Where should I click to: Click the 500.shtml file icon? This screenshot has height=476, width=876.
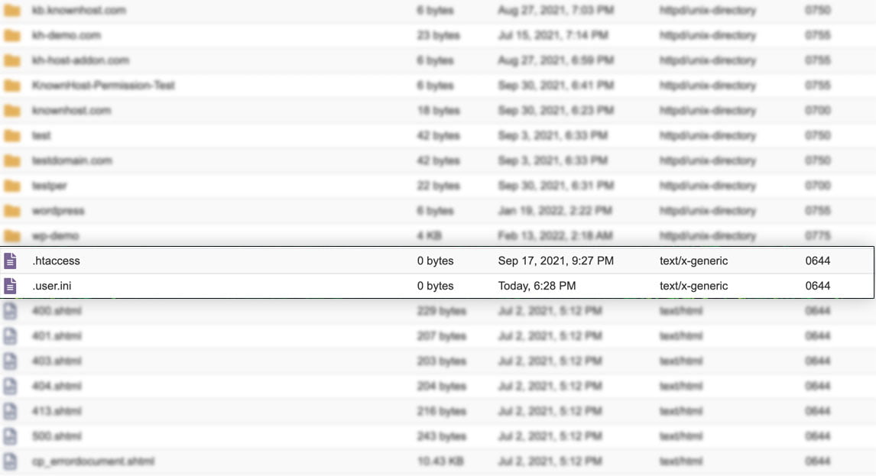click(x=9, y=436)
